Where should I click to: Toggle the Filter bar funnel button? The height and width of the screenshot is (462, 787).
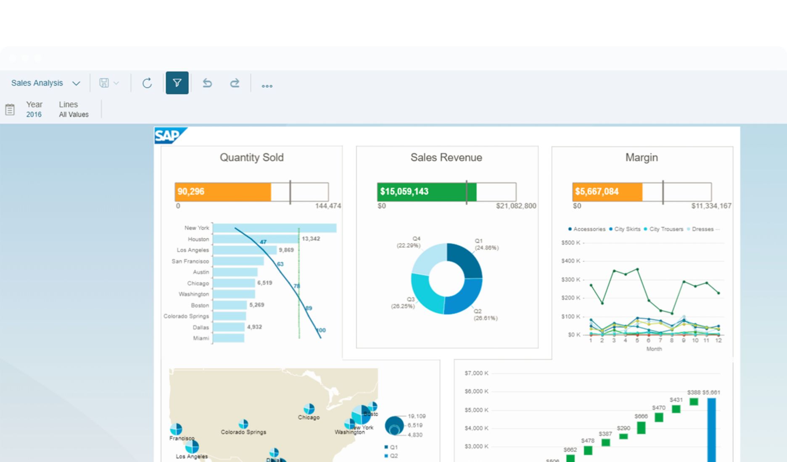point(177,83)
